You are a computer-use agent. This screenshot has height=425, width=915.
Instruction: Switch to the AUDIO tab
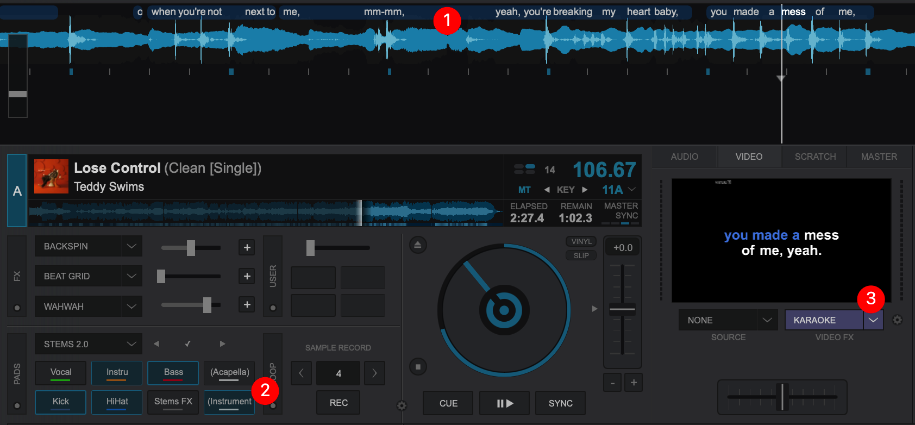pos(684,157)
